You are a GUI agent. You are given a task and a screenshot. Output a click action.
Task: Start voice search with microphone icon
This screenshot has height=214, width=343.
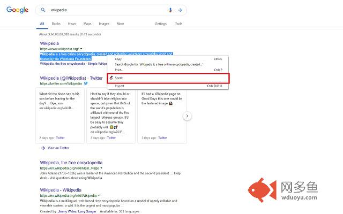(x=170, y=10)
